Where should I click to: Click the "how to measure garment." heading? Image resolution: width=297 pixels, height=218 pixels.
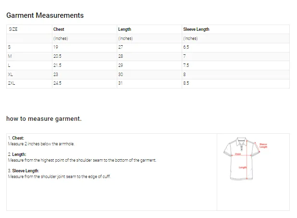[x=44, y=118]
